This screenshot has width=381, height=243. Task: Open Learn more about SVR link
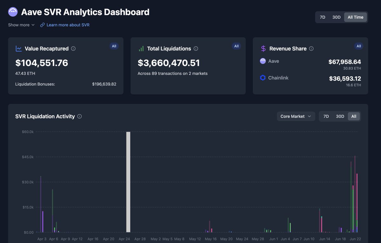pos(68,25)
